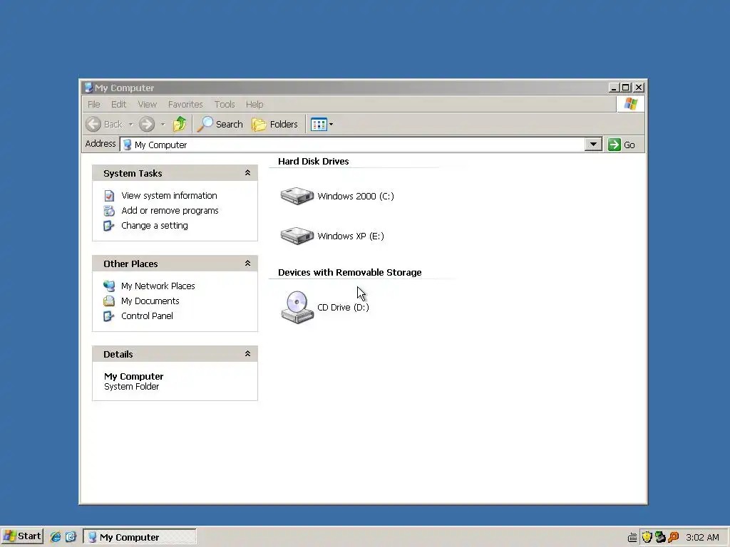Open the Help menu

coord(255,104)
